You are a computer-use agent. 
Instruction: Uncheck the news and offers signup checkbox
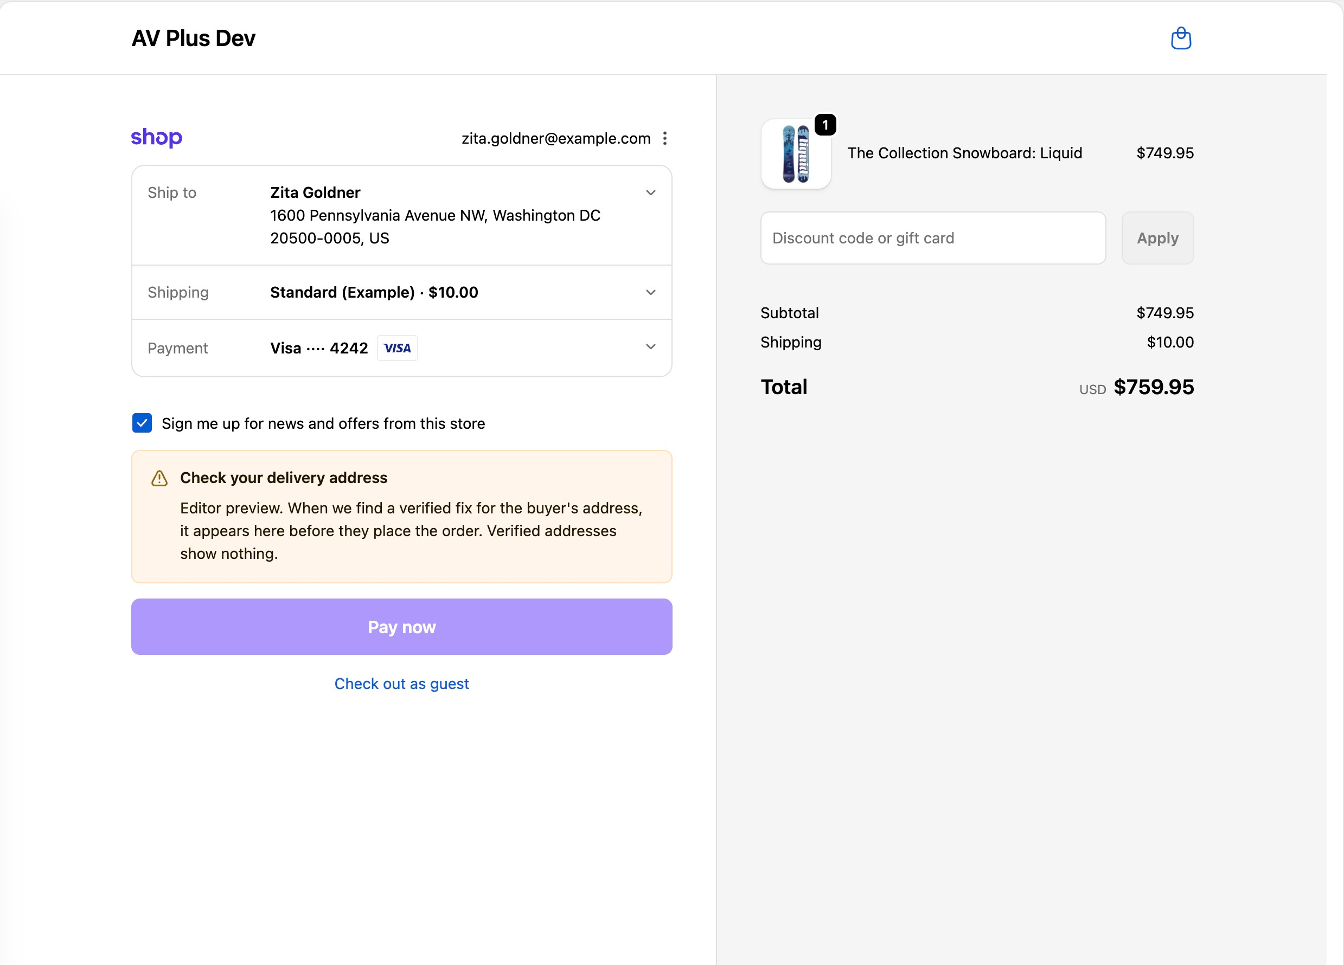point(142,423)
